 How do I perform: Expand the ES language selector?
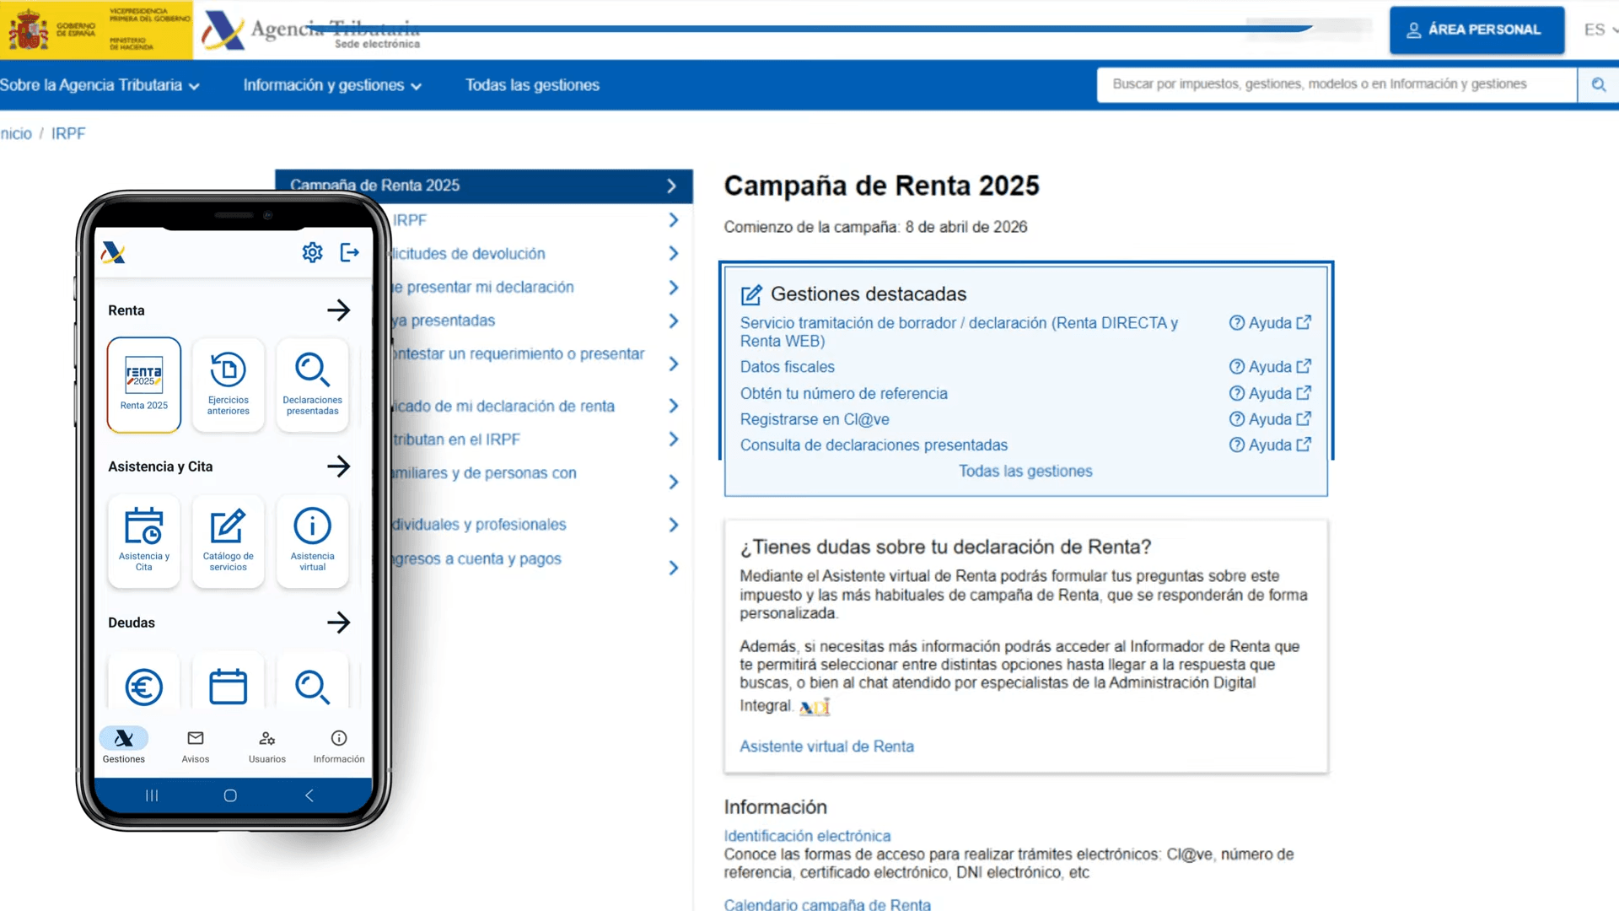click(x=1595, y=29)
